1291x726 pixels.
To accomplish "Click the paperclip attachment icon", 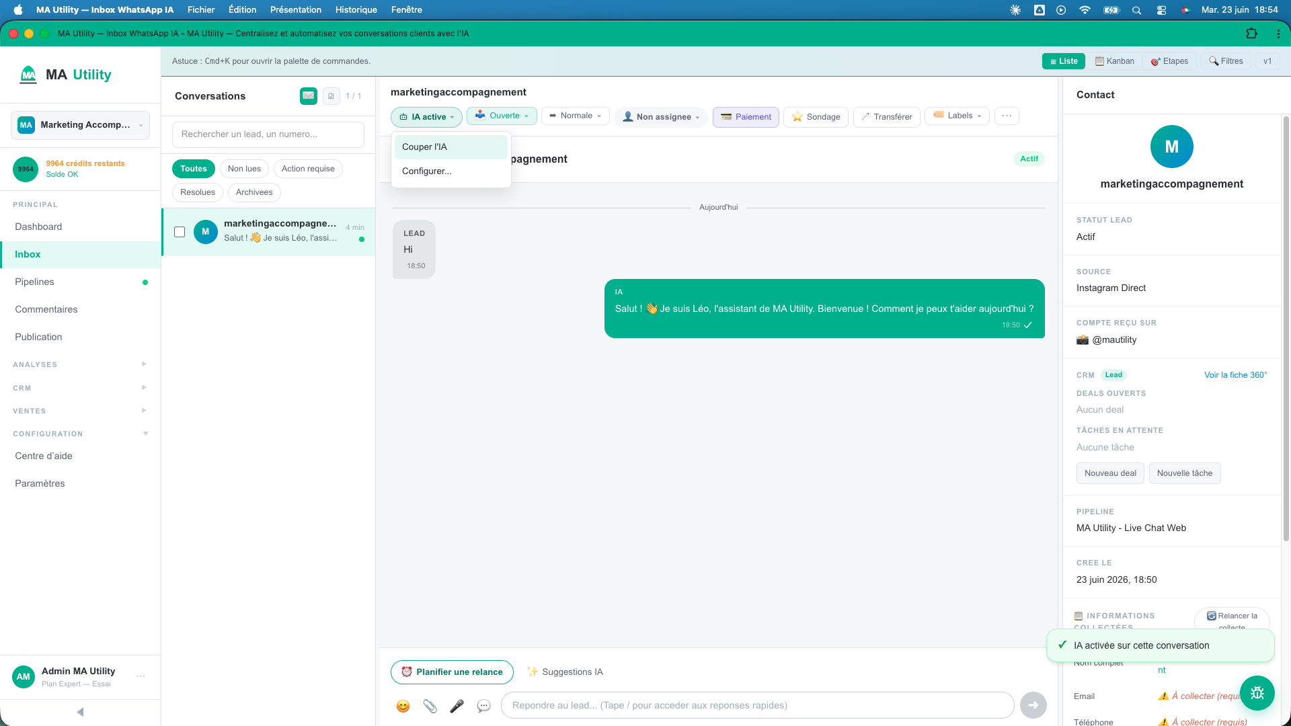I will pos(430,706).
